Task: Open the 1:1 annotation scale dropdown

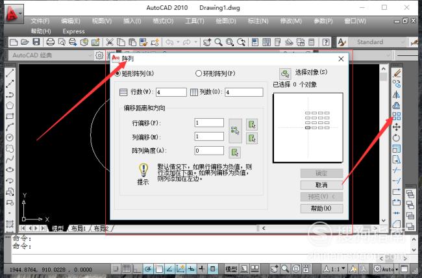Action: pyautogui.click(x=334, y=268)
